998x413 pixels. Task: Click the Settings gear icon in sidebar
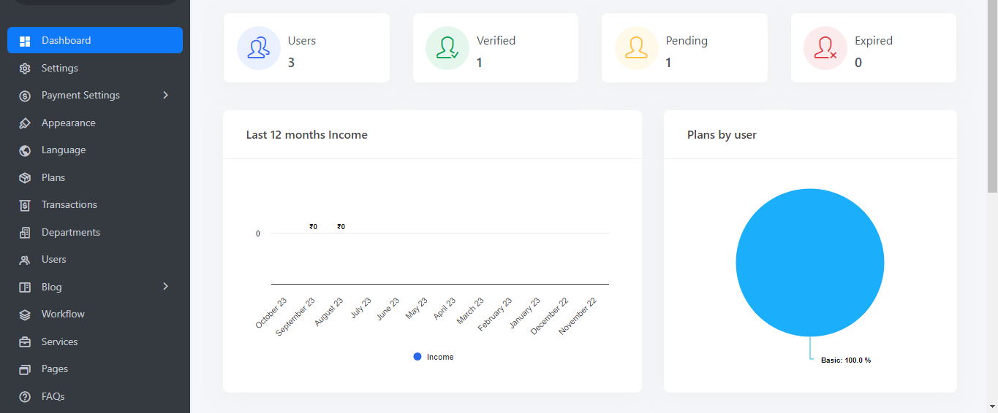(x=25, y=69)
